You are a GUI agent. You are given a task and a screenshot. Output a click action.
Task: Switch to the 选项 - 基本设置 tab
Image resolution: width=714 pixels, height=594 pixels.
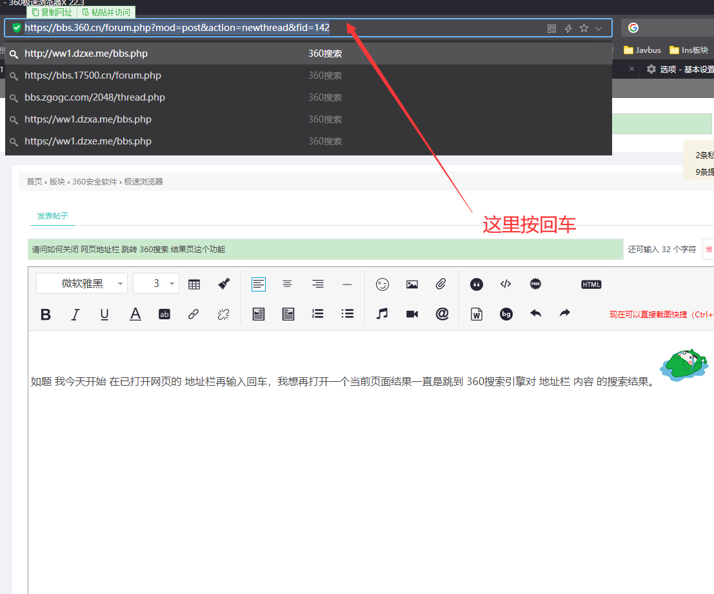[680, 69]
